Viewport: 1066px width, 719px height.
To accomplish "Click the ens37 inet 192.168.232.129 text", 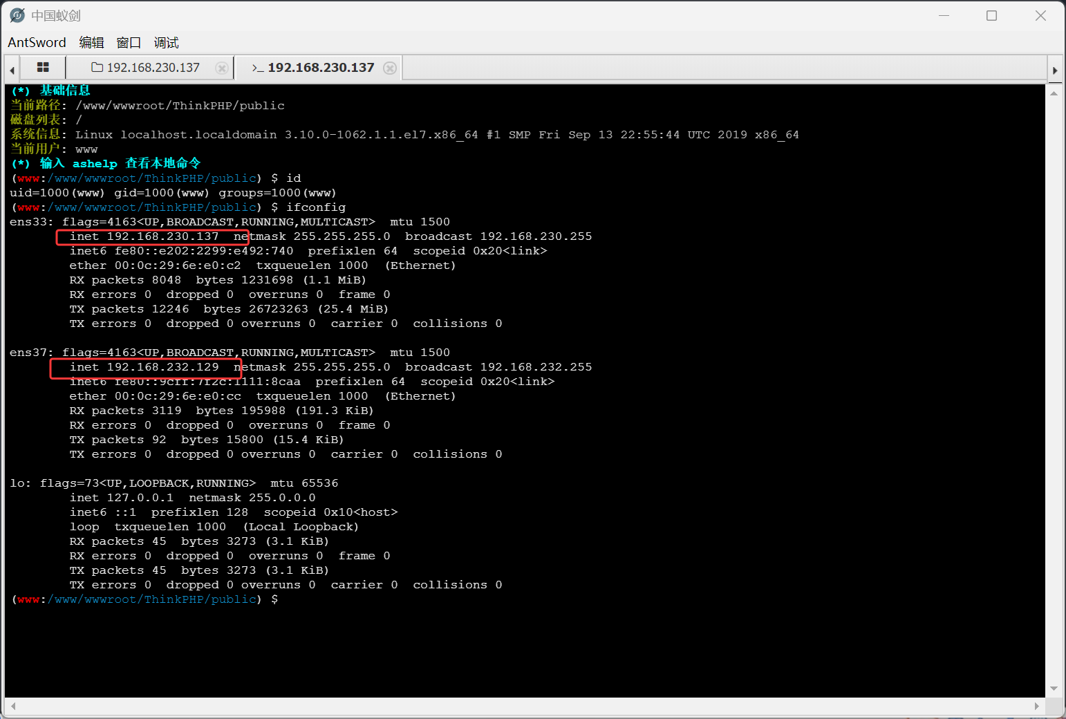I will [x=144, y=367].
